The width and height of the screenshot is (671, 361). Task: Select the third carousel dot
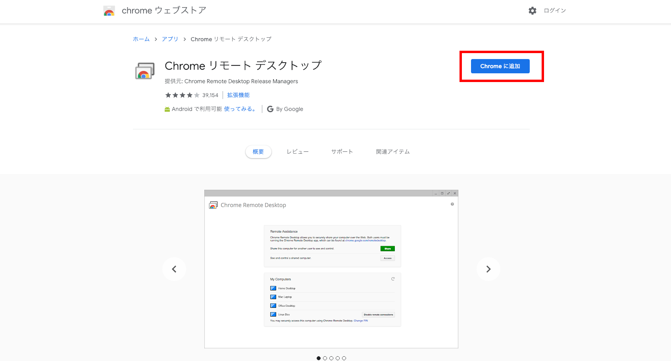(x=331, y=358)
